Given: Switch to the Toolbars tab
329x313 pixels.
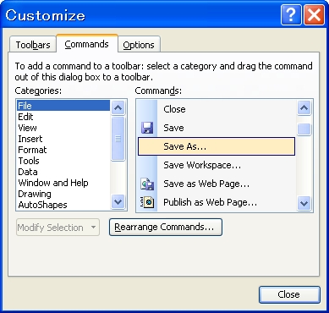Looking at the screenshot, I should [33, 45].
